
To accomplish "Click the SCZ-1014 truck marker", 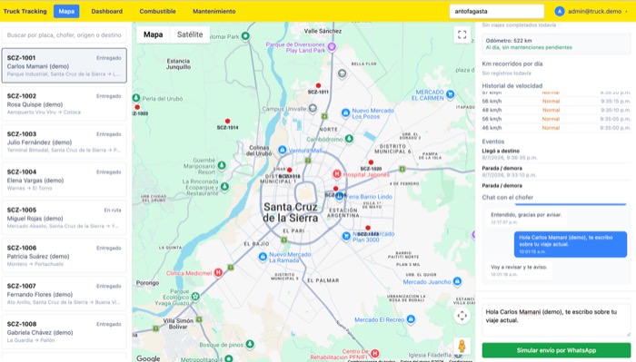I will tap(227, 121).
